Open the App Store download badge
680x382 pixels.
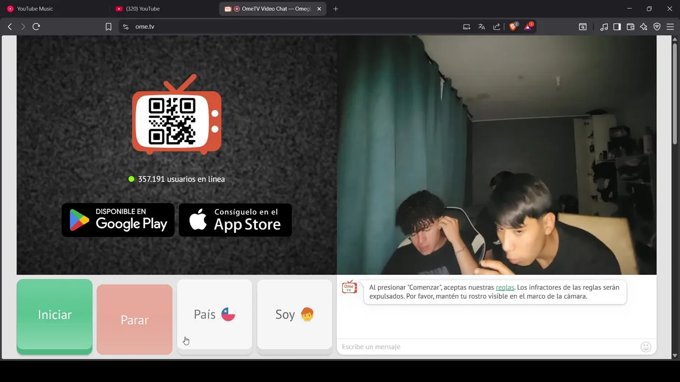[x=235, y=220]
